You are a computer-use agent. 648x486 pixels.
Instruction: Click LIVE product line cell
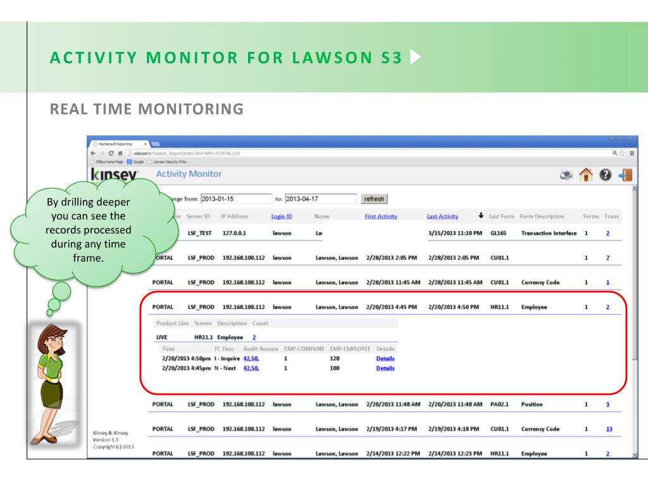[161, 337]
